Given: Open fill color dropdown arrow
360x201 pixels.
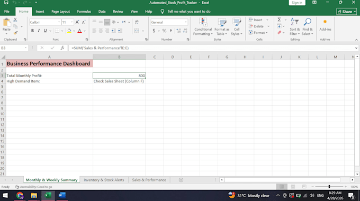Looking at the screenshot, I should pyautogui.click(x=74, y=31).
